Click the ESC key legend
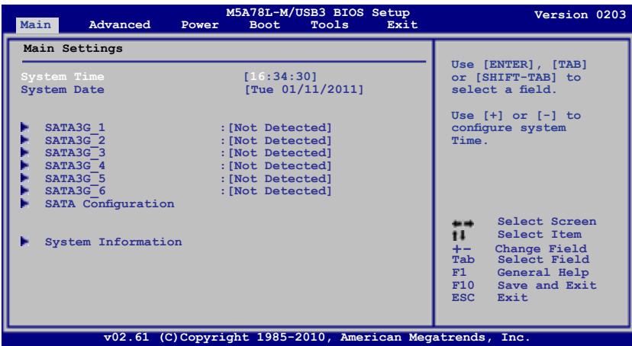Image resolution: width=632 pixels, height=346 pixels. (x=463, y=298)
